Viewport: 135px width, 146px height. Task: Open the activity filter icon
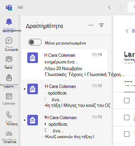tap(101, 25)
